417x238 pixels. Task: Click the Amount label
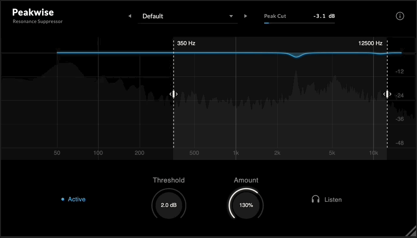coord(246,180)
